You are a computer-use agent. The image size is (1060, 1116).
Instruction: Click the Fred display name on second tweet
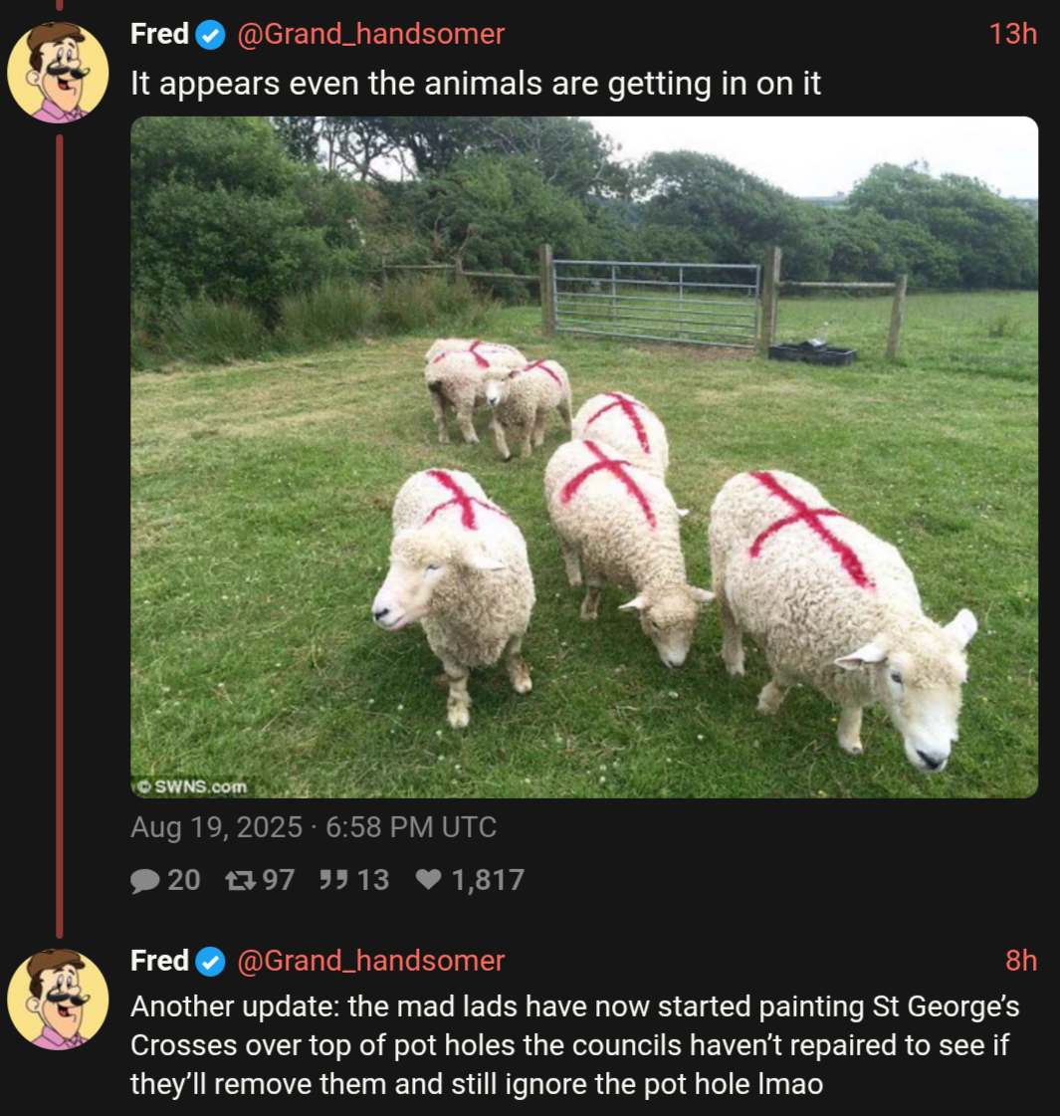click(x=159, y=961)
